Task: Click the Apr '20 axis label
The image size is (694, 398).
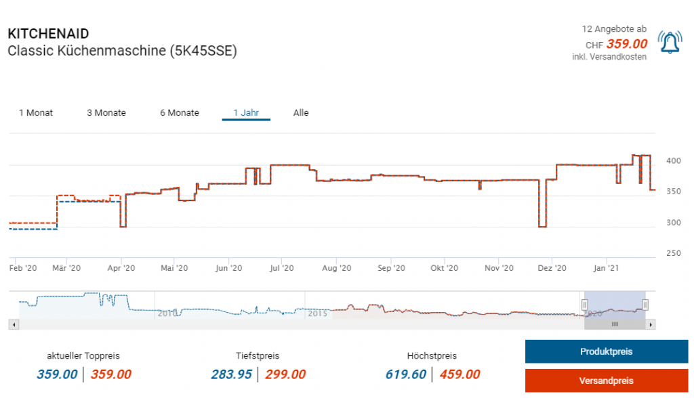Action: pos(121,268)
